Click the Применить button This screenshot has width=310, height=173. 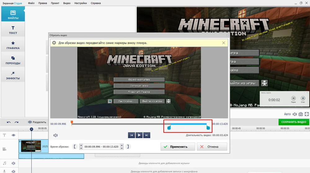[178, 147]
